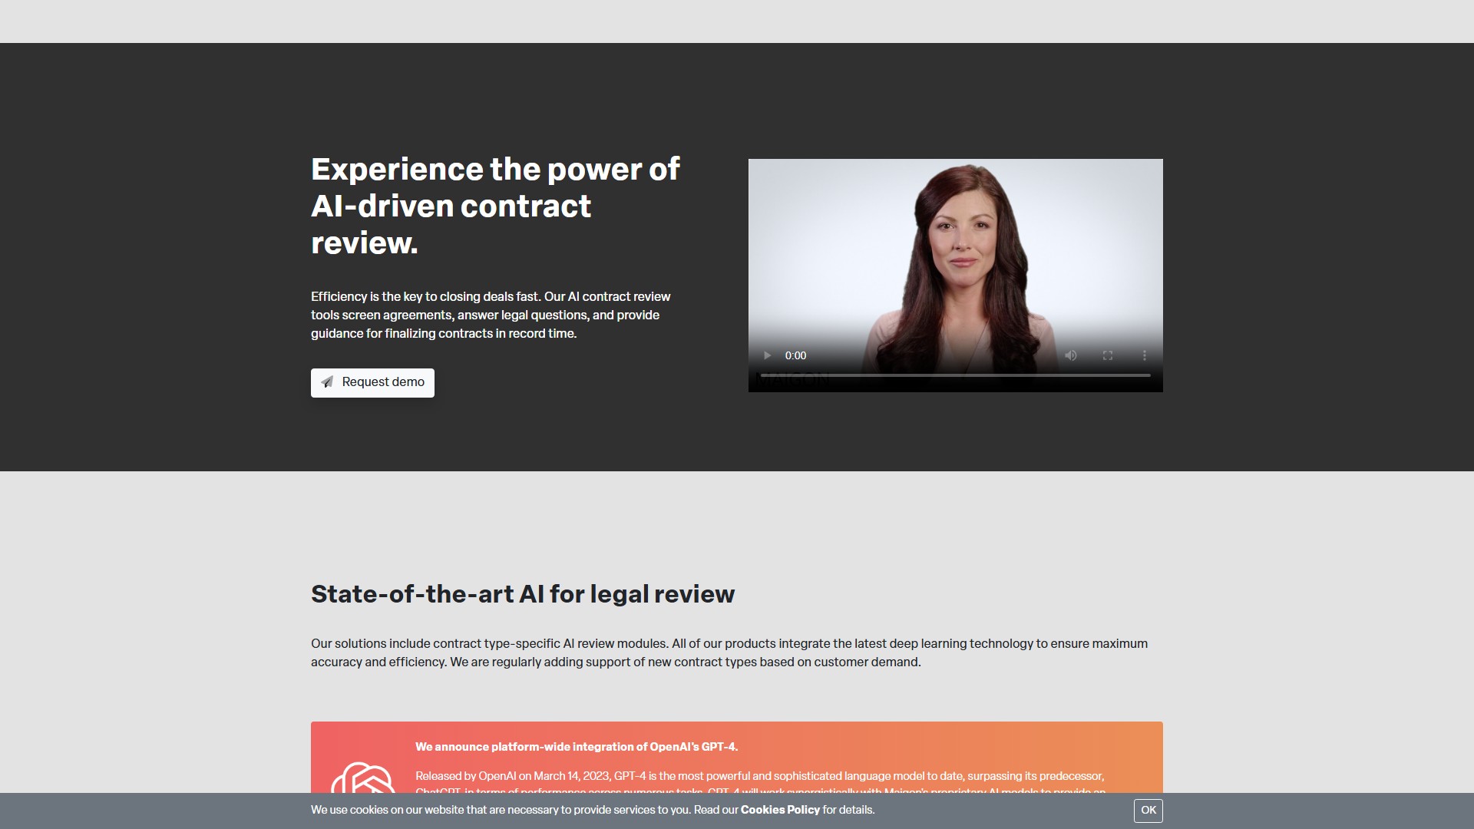Screen dimensions: 1474x829
Task: Click the 'Our solutions include' description paragraph
Action: click(729, 652)
